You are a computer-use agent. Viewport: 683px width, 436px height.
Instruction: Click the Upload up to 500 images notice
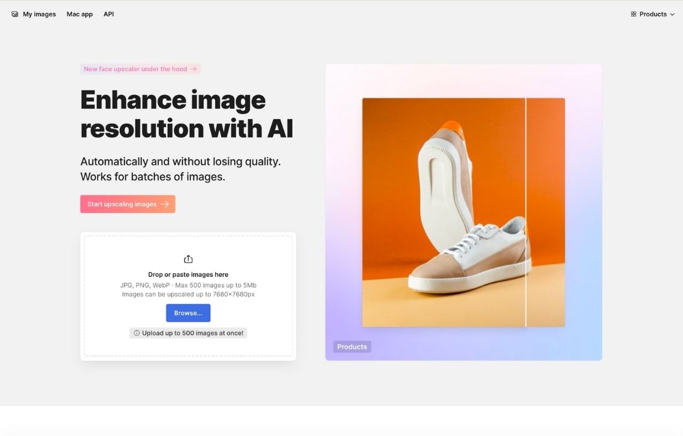pos(188,333)
